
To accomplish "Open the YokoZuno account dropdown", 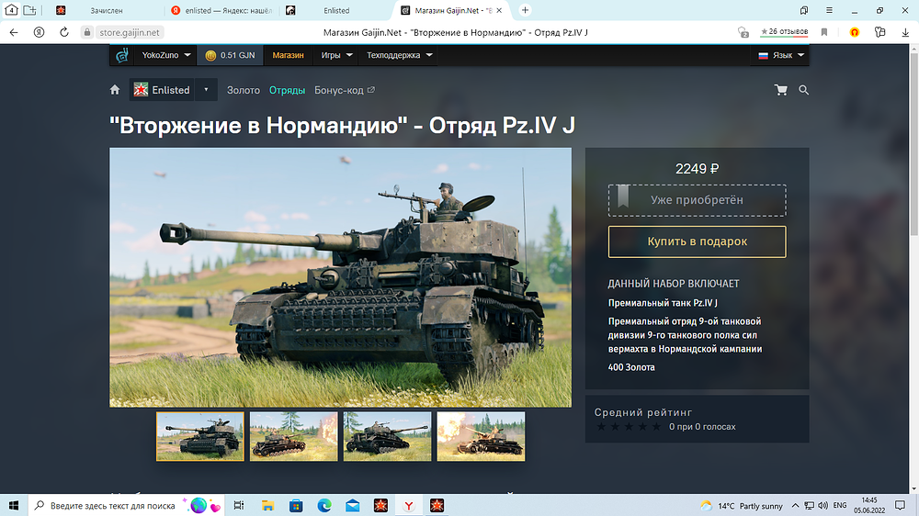I will tap(165, 55).
